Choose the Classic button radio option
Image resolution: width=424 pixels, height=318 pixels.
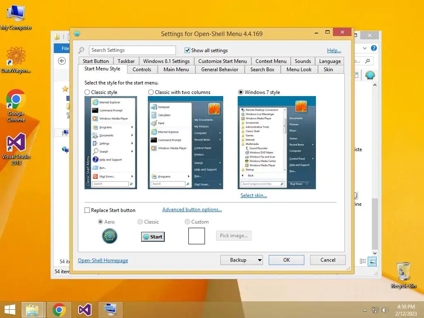(x=140, y=222)
